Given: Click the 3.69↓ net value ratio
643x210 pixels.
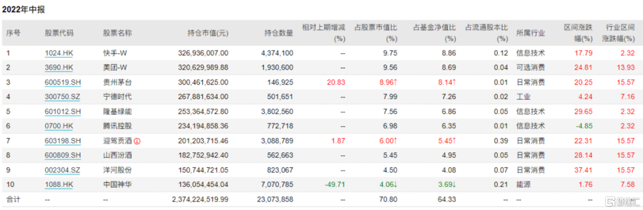Looking at the screenshot, I should 447,185.
